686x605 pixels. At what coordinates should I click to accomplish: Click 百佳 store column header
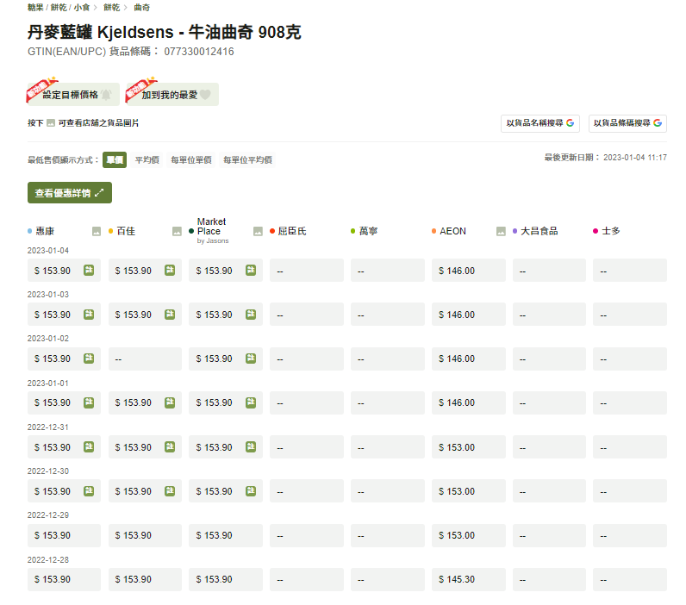click(x=126, y=231)
